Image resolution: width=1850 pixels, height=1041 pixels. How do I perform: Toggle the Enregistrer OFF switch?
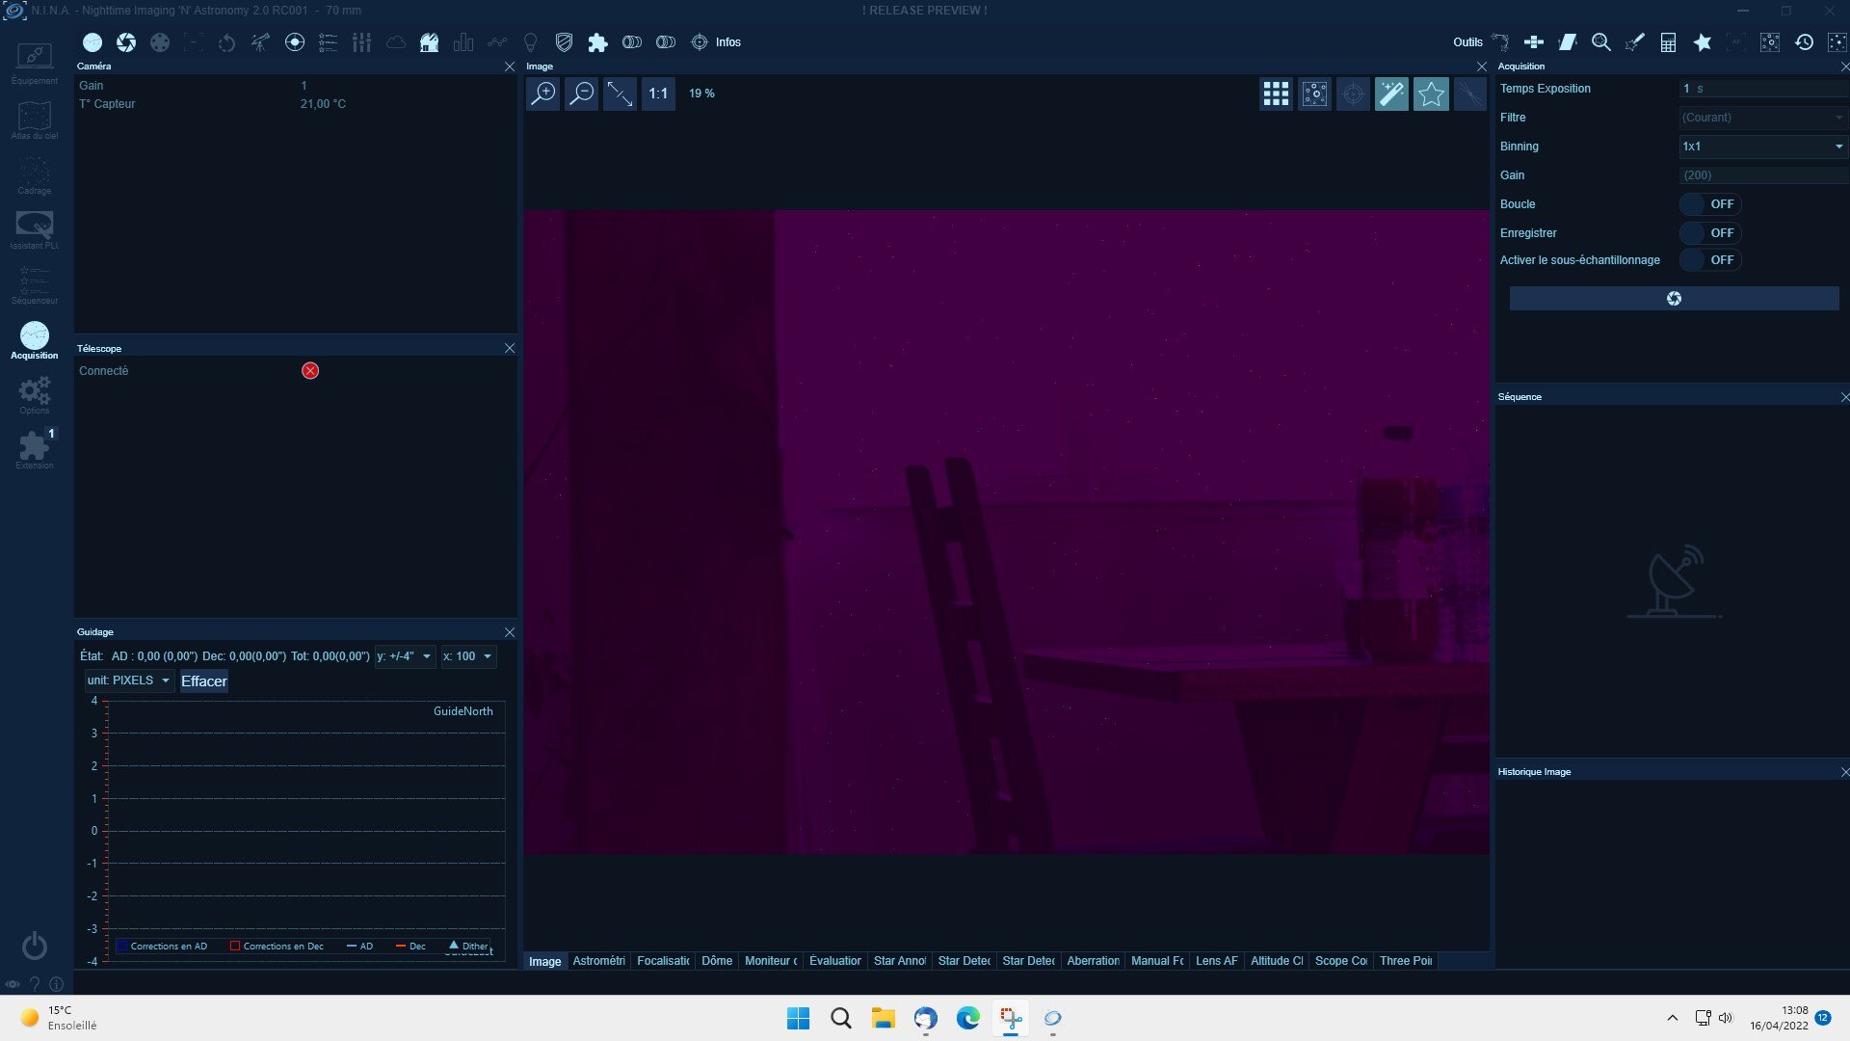[x=1710, y=233]
